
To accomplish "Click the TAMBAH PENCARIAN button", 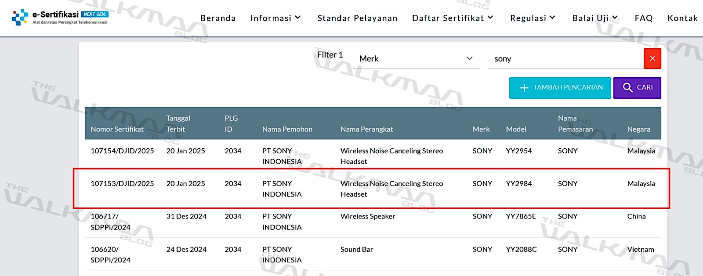I will coord(560,88).
